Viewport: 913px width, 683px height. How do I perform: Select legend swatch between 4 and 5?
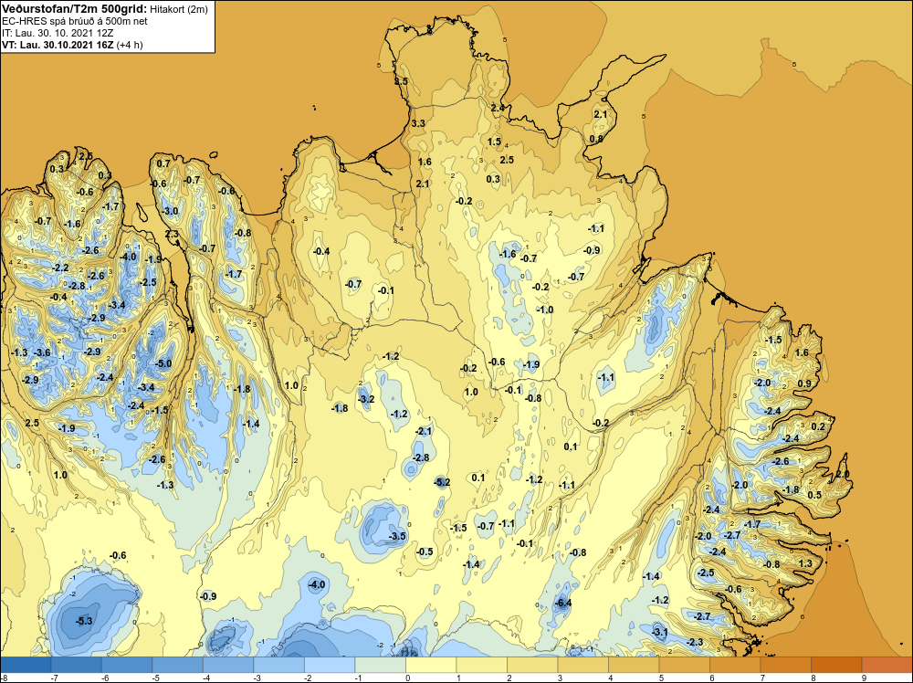click(x=634, y=664)
